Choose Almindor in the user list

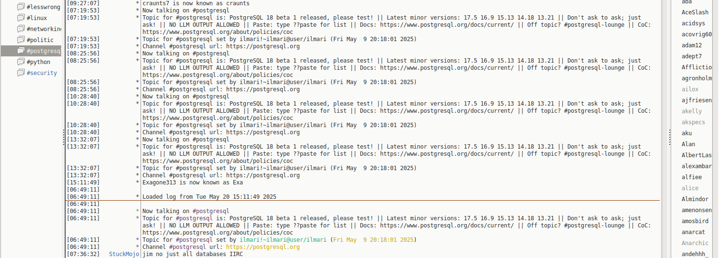(695, 199)
